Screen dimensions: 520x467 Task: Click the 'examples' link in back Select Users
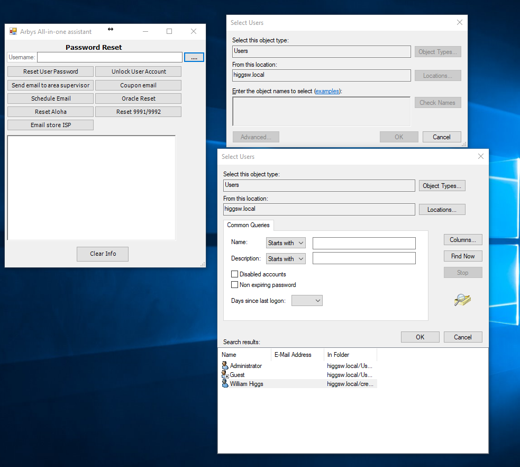point(327,91)
